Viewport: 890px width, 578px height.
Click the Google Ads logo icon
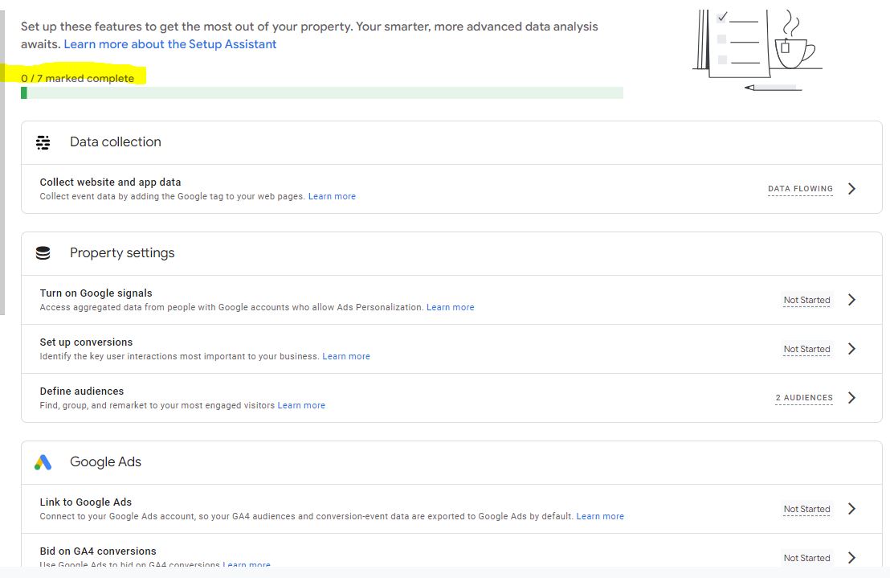[x=43, y=462]
